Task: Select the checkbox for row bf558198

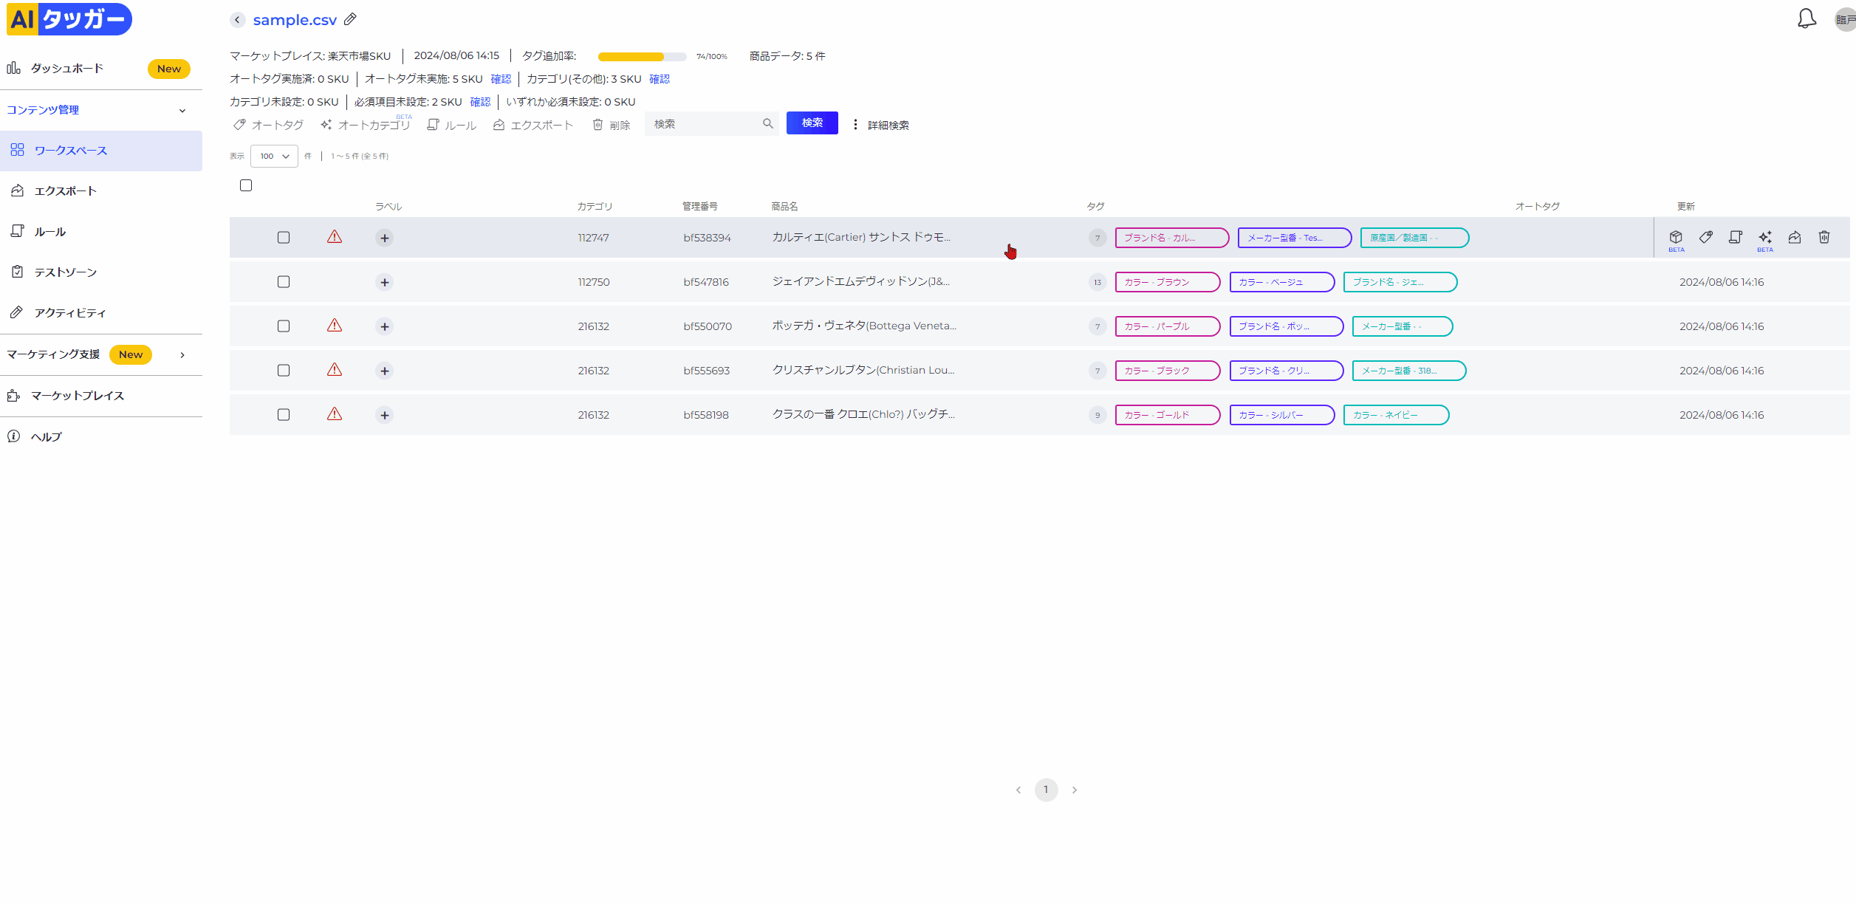Action: [x=284, y=415]
